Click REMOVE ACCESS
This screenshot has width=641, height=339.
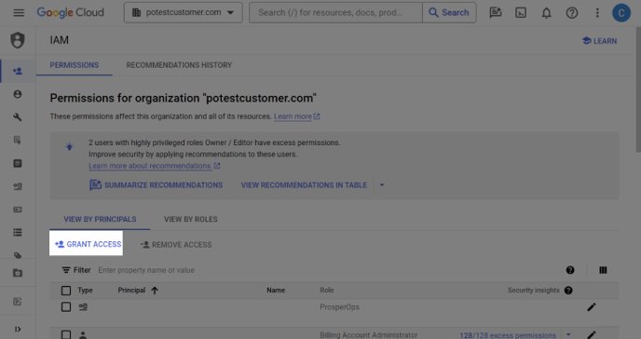pos(176,245)
